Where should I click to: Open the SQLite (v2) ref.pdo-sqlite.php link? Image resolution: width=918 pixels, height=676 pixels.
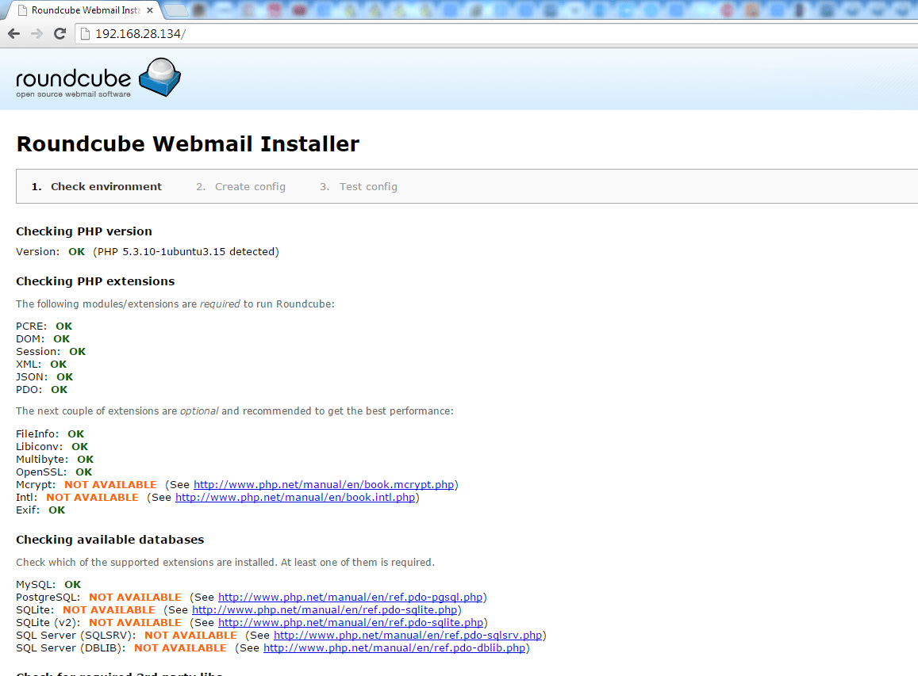(351, 623)
